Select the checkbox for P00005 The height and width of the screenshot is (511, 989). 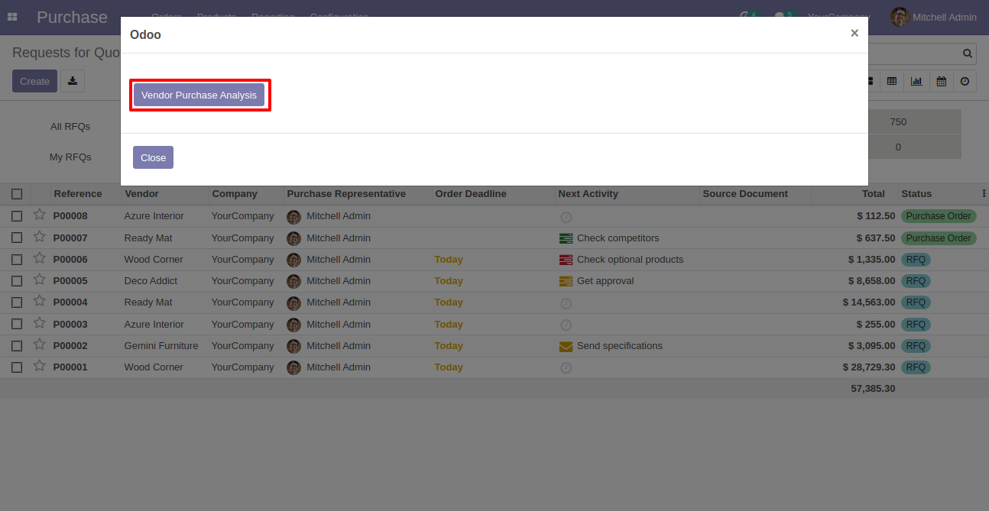pyautogui.click(x=17, y=281)
